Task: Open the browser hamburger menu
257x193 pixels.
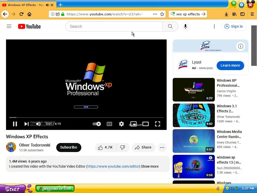Action: coord(252,14)
